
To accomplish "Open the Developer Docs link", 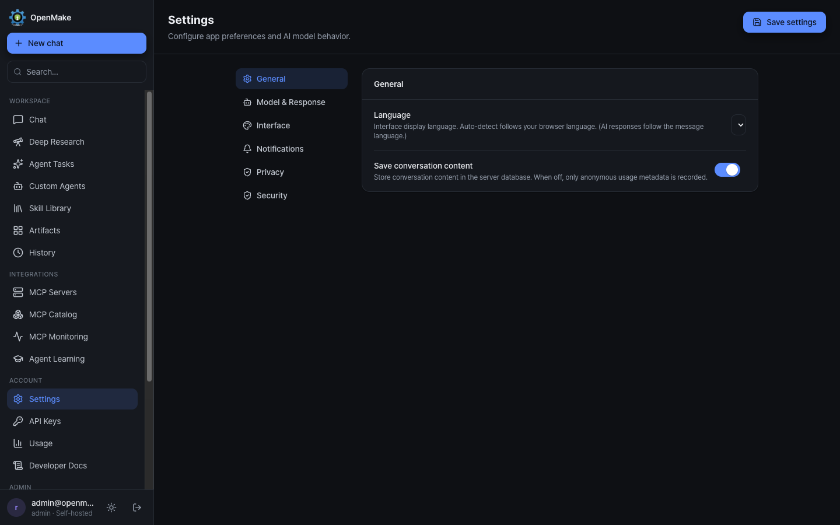I will pyautogui.click(x=72, y=466).
